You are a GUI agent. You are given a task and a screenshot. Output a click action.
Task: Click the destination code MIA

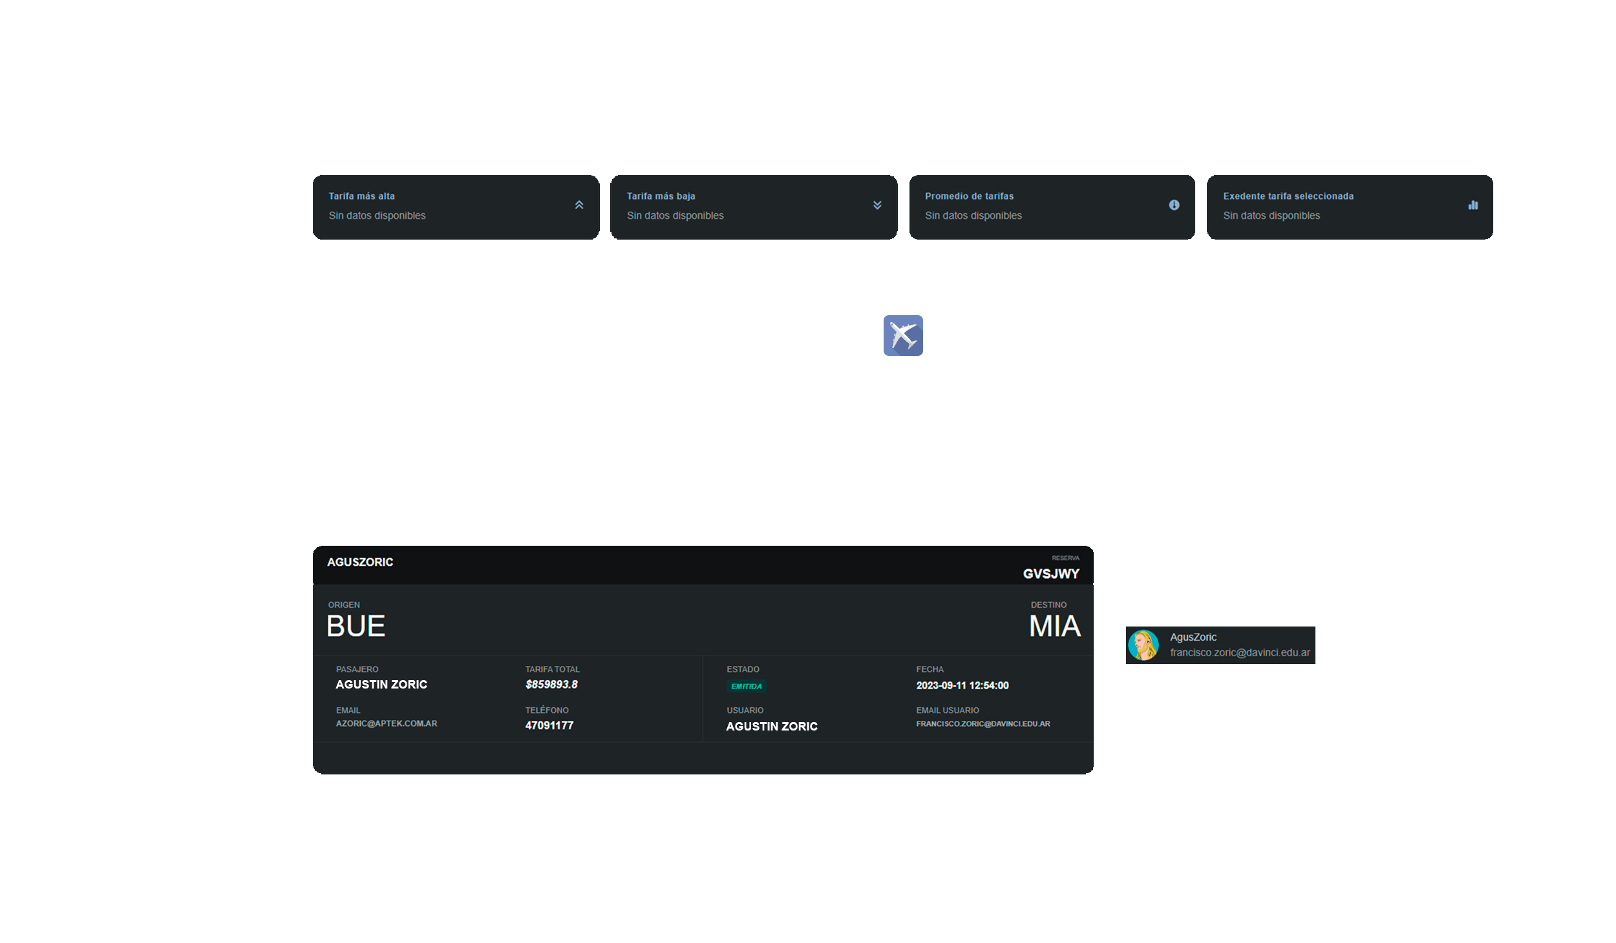click(1054, 626)
